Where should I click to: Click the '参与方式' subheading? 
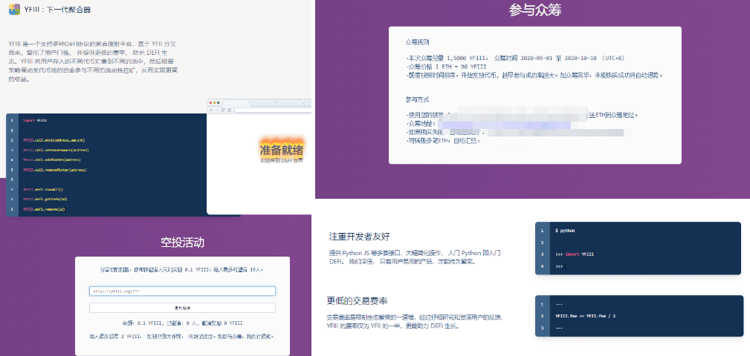[417, 99]
